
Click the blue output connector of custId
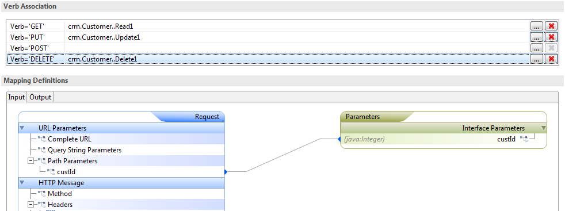(x=226, y=172)
